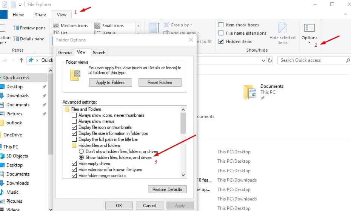Open the Home ribbon tab

(18, 15)
